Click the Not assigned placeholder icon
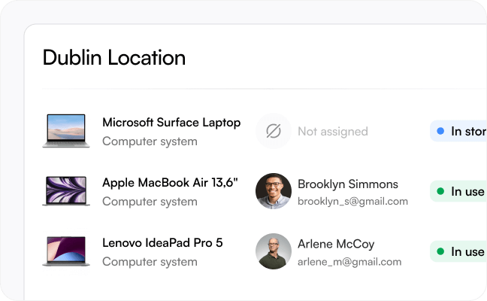 pos(274,131)
